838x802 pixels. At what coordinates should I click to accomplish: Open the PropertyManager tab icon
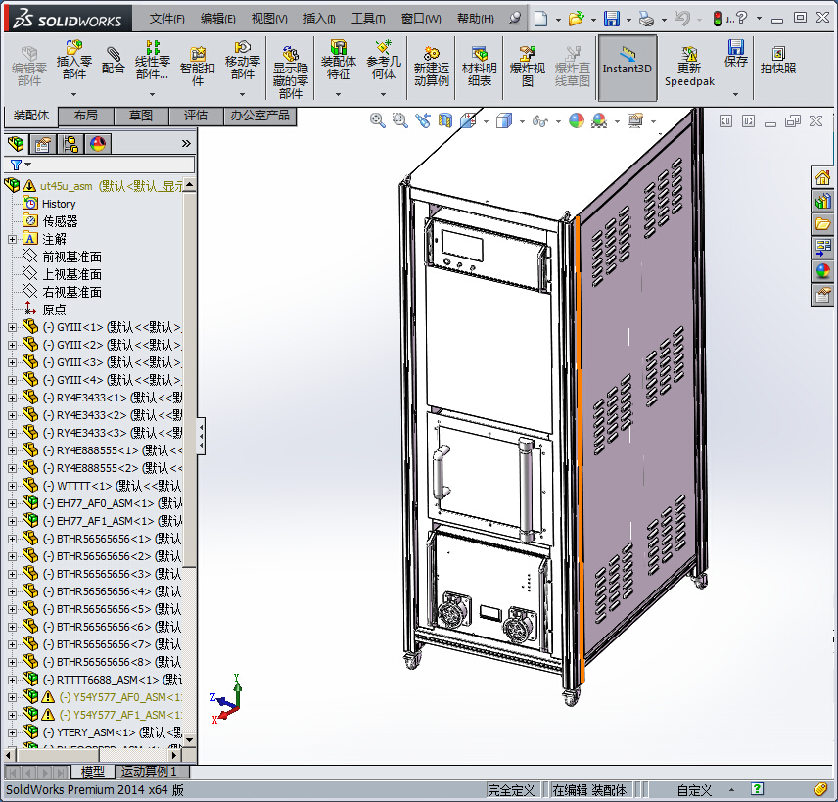(42, 144)
